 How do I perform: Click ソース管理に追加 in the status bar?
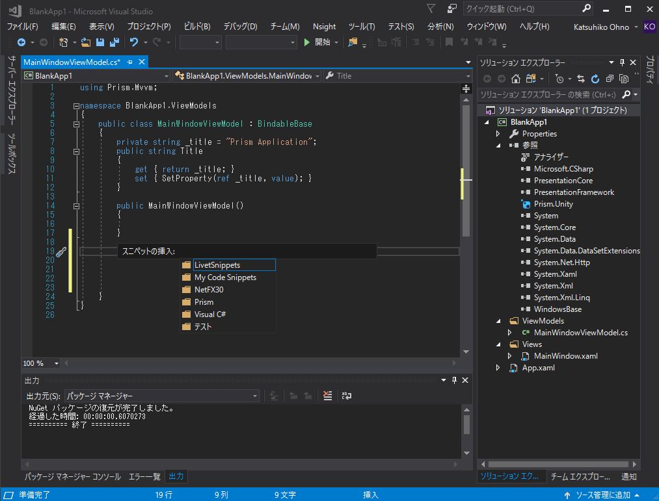coord(603,495)
